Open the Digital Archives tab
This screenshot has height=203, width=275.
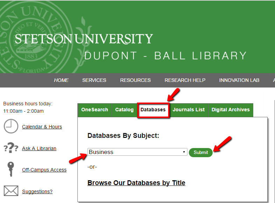231,110
